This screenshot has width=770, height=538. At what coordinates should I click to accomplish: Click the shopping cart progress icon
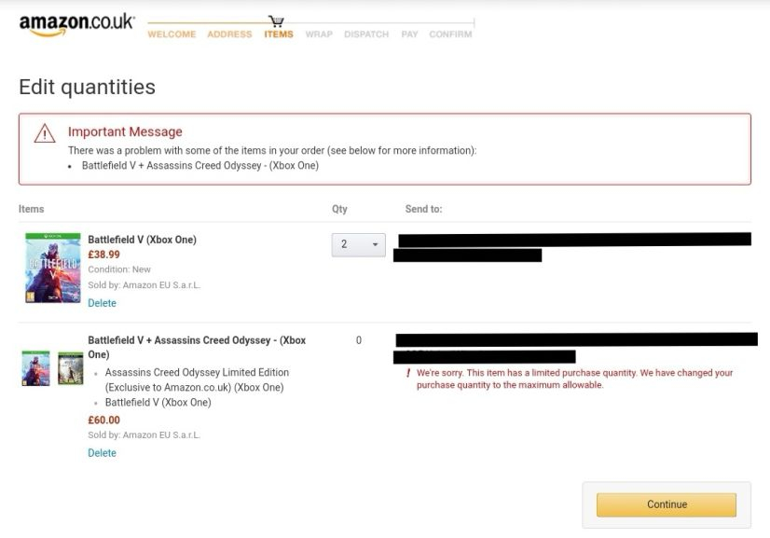pos(276,21)
